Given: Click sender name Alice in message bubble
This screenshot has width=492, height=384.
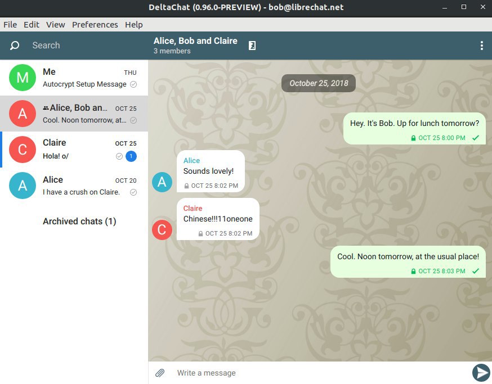Looking at the screenshot, I should point(191,160).
